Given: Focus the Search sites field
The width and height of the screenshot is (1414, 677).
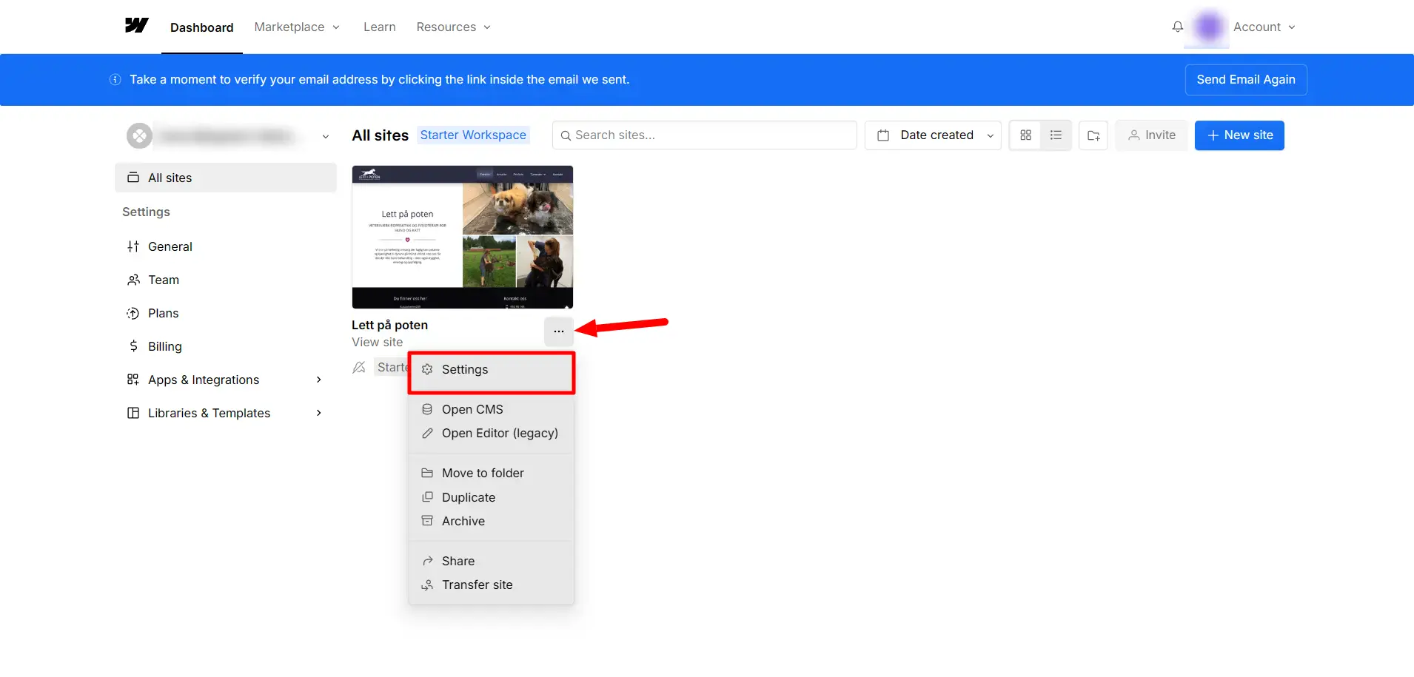Looking at the screenshot, I should pos(705,135).
